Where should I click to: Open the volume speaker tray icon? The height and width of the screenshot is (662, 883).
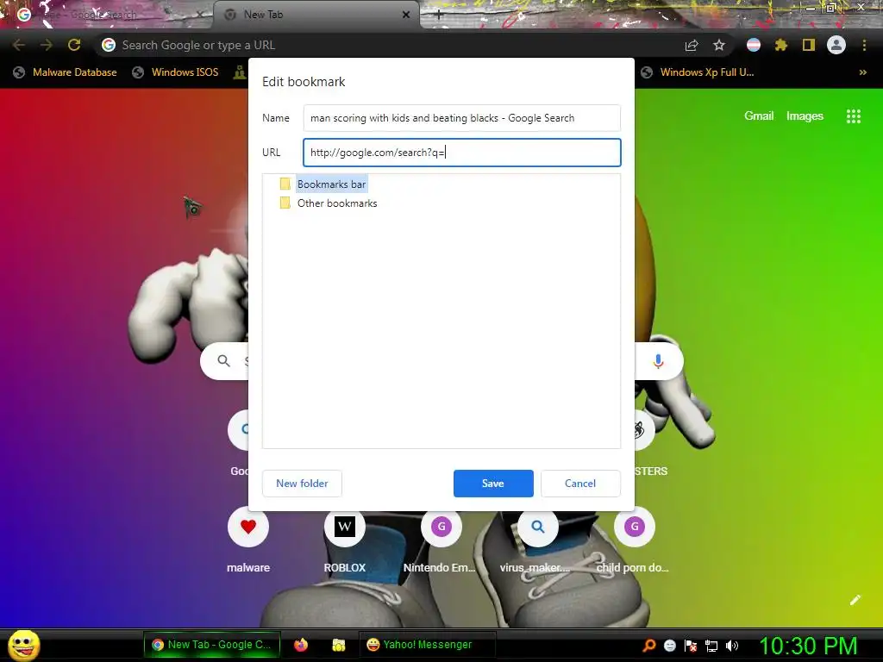732,646
